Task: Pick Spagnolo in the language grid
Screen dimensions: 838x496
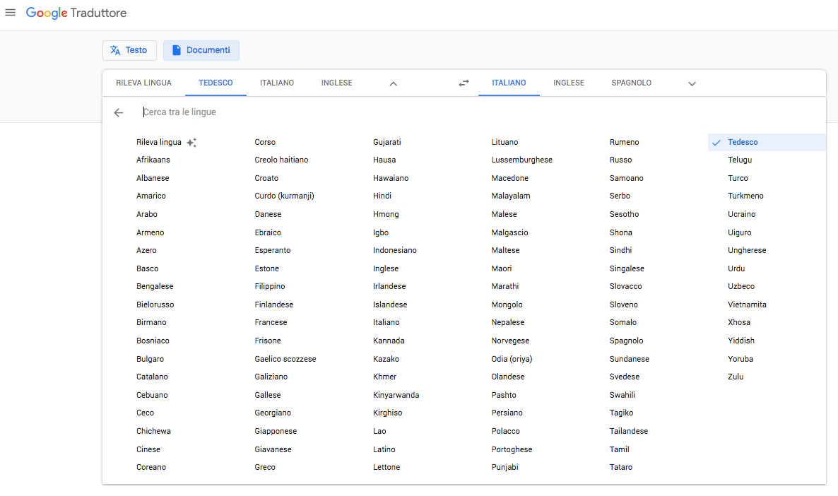Action: [626, 341]
